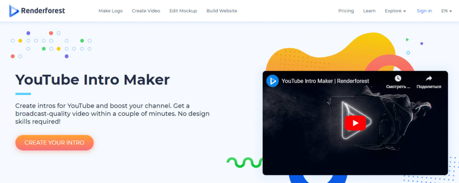The width and height of the screenshot is (459, 183).
Task: Open the Learn page
Action: 369,11
